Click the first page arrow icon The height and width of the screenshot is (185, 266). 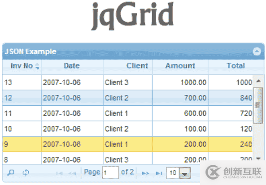click(59, 173)
